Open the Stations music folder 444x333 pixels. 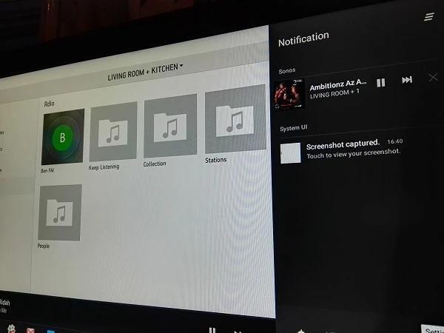(x=235, y=121)
